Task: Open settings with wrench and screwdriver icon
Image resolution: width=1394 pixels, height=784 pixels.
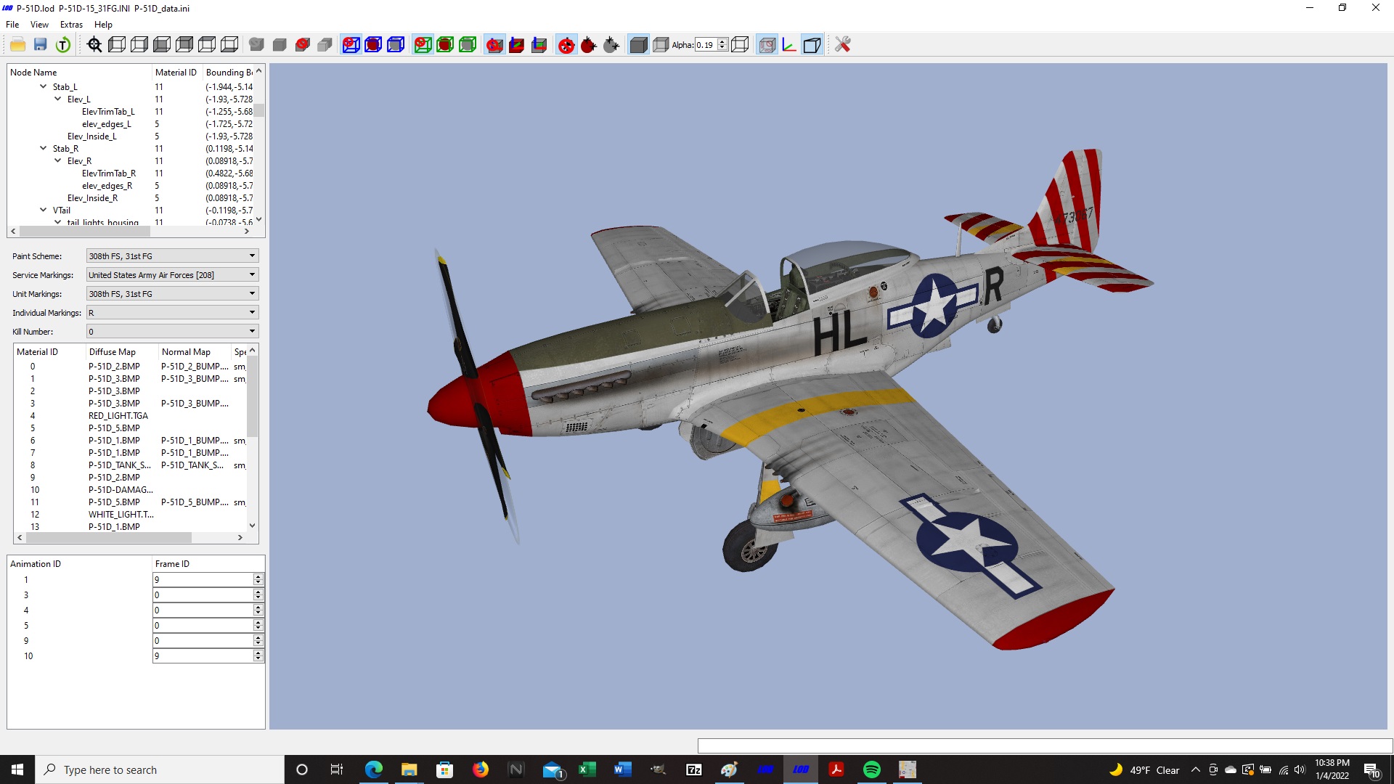Action: tap(842, 45)
